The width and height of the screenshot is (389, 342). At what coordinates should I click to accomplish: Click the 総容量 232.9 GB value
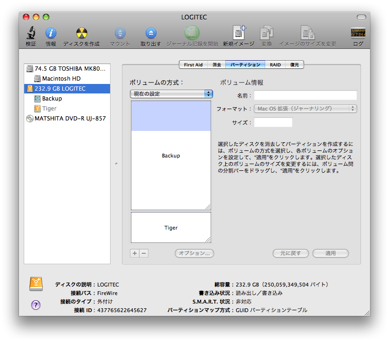[x=282, y=285]
